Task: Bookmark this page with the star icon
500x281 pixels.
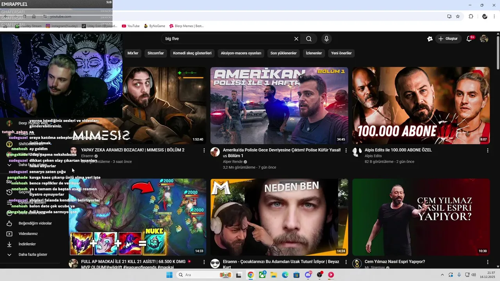Action: [457, 16]
